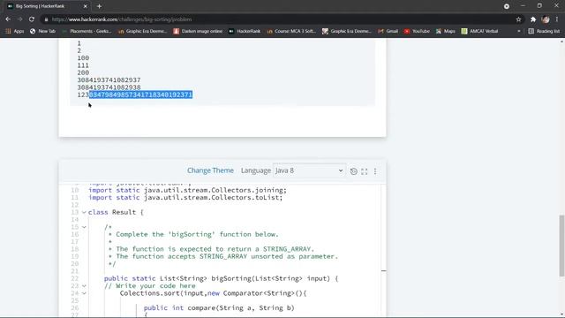Open the Darken image online bookmark
The image size is (565, 318).
198,32
